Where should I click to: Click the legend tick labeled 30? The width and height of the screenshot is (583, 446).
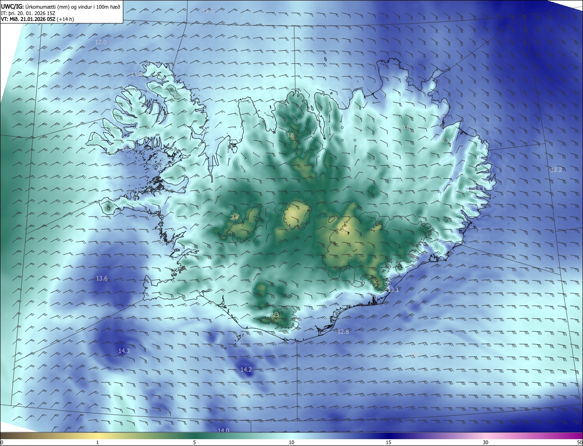pos(486,442)
